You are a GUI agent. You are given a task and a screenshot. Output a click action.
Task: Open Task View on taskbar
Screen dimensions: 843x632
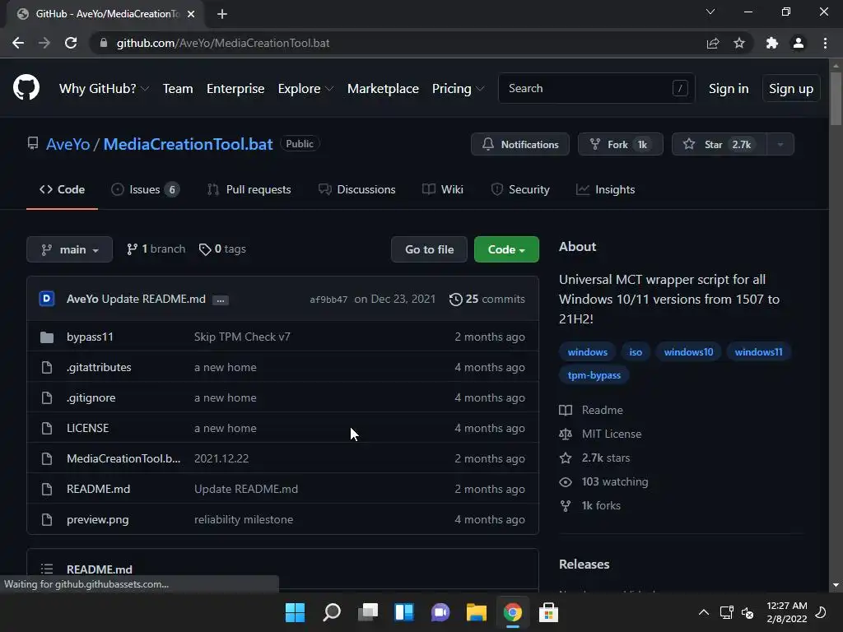point(368,612)
